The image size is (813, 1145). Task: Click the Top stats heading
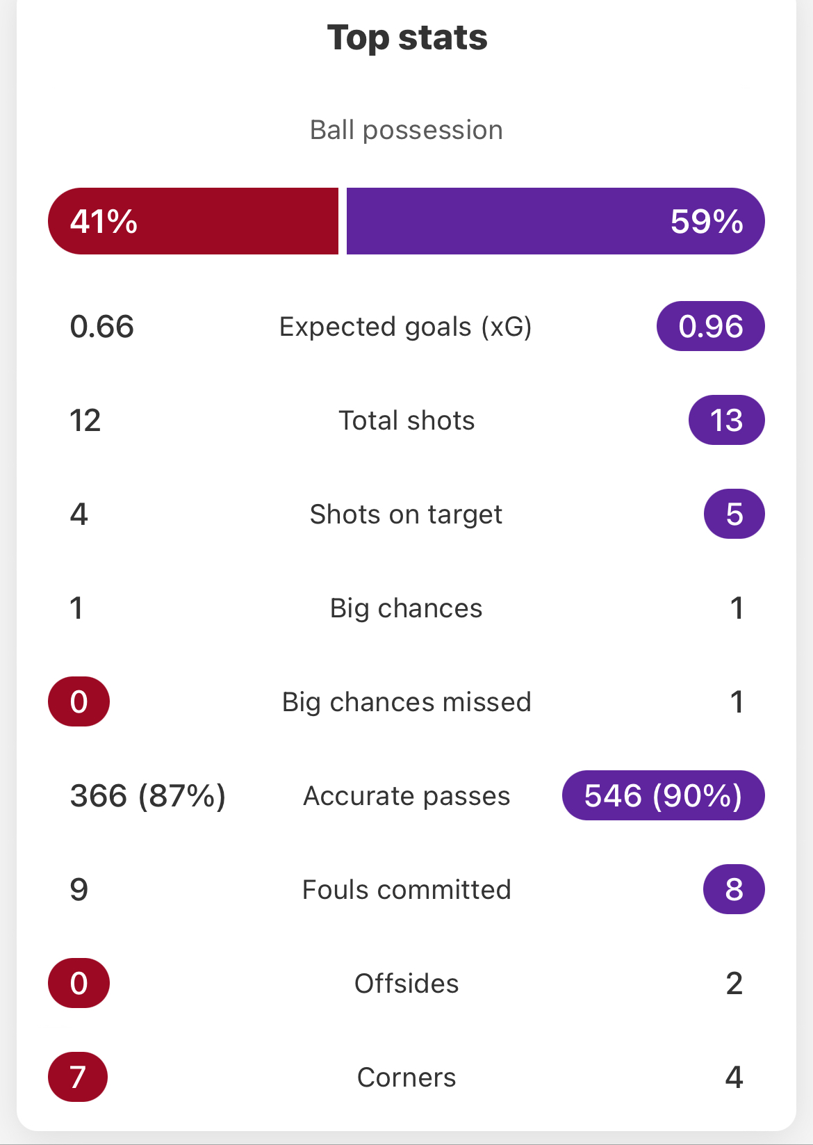[406, 38]
